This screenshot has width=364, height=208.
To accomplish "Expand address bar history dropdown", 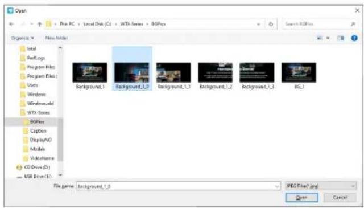I will click(x=258, y=24).
